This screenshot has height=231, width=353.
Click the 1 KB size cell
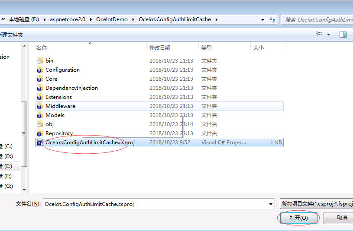click(x=276, y=142)
